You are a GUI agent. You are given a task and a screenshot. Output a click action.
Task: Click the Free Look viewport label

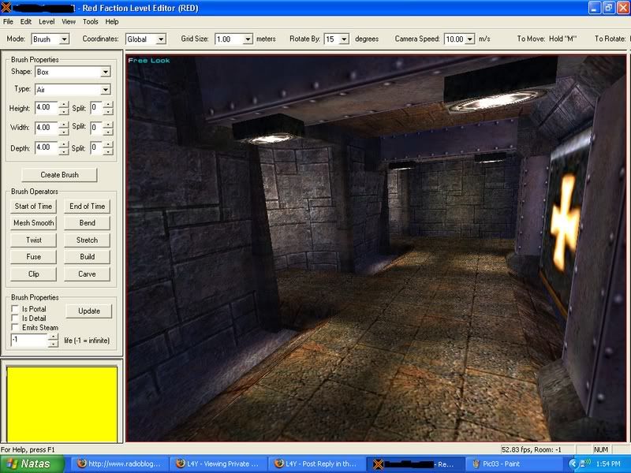point(149,61)
